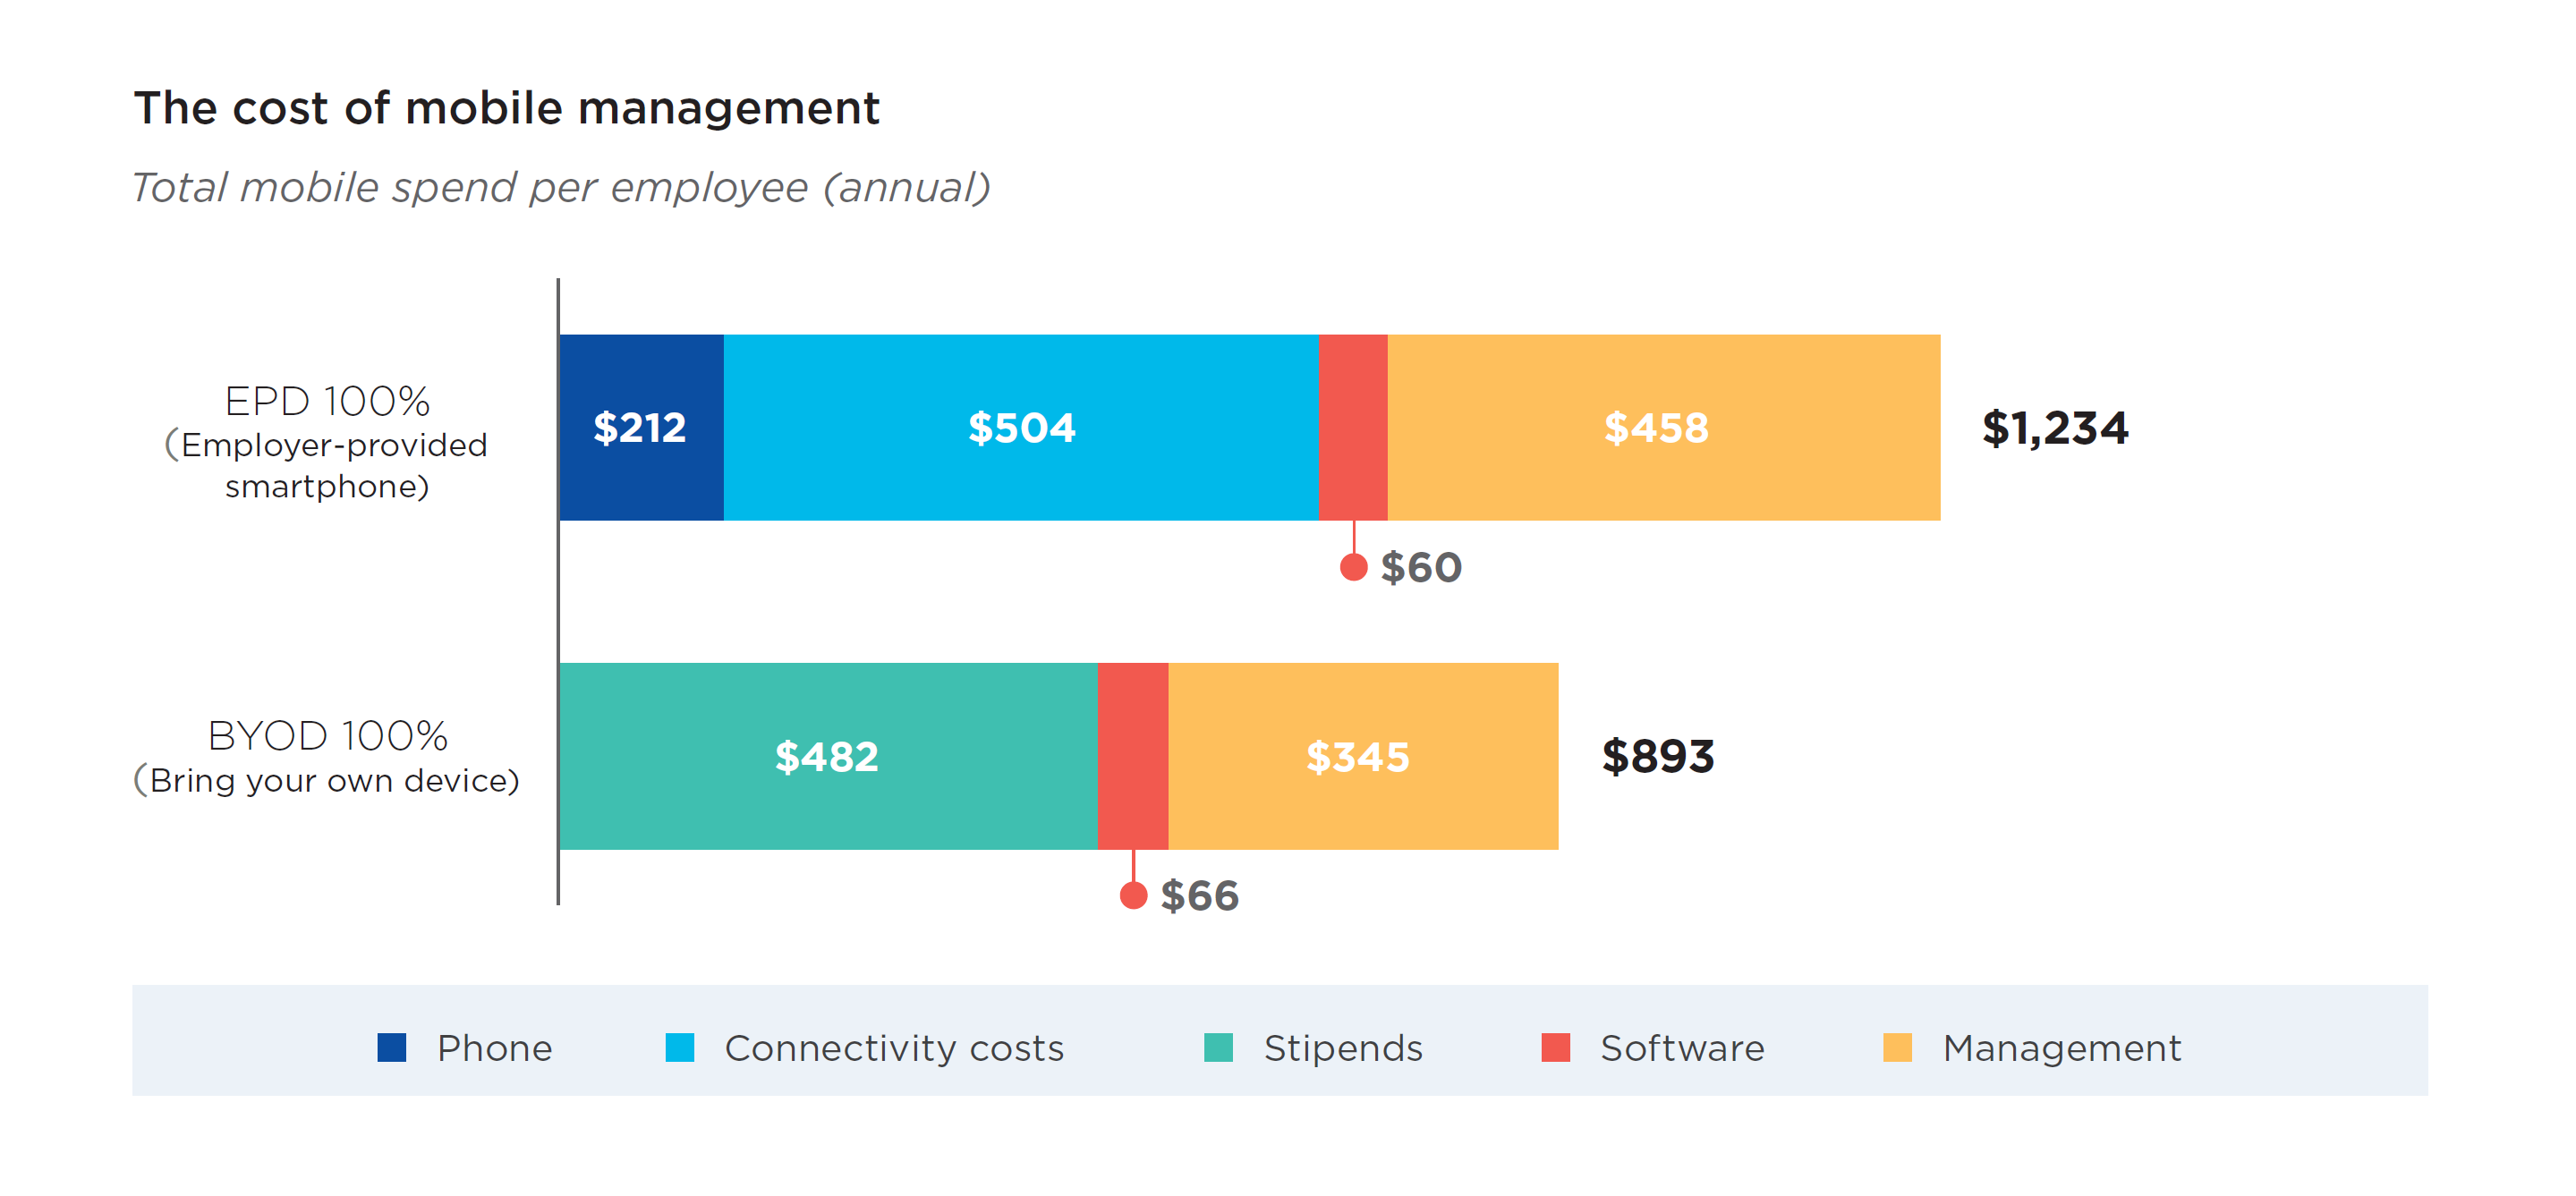Click the $1,234 total label

(x=2054, y=428)
